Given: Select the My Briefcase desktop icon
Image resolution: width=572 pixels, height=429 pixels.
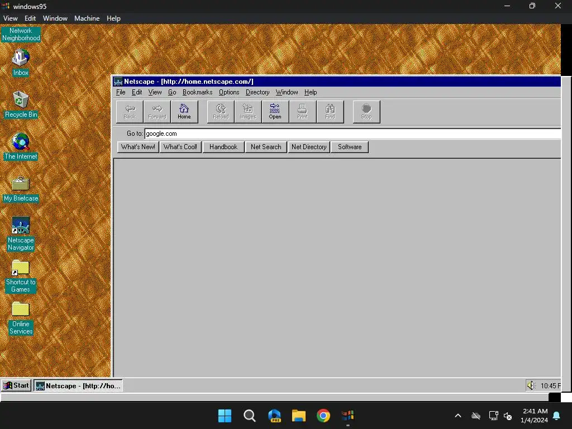Looking at the screenshot, I should (21, 188).
